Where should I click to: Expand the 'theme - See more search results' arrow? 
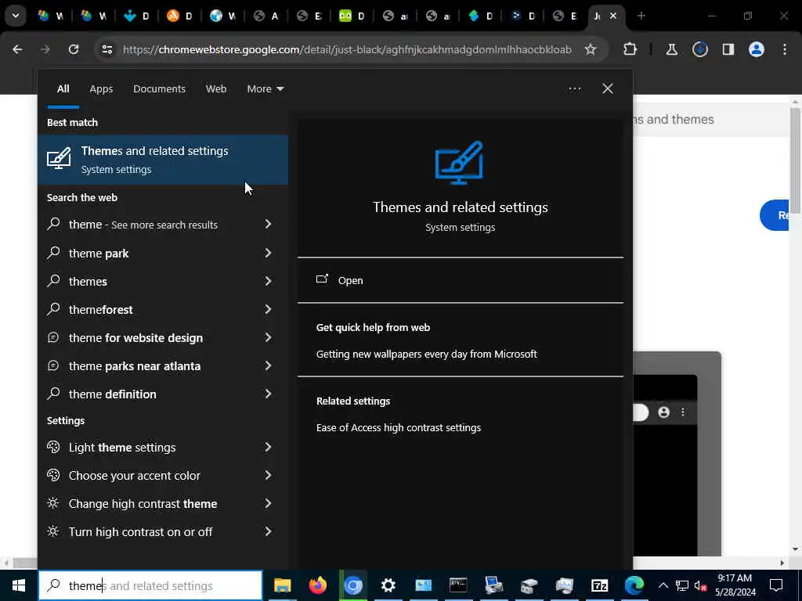(x=268, y=224)
